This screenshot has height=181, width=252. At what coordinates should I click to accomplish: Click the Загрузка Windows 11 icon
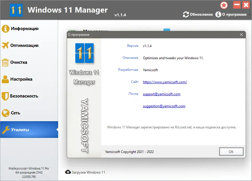68,172
